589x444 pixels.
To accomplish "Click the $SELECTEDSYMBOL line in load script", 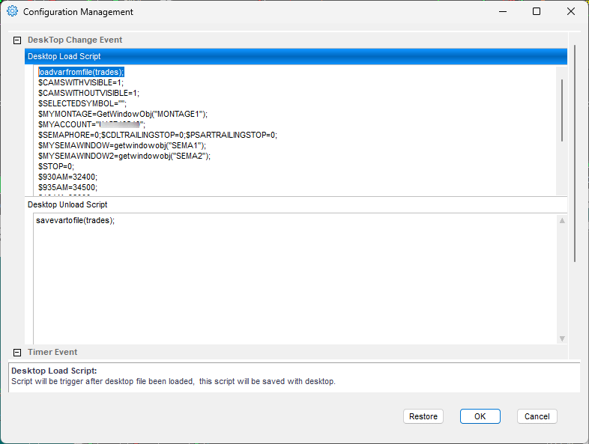I will (82, 103).
